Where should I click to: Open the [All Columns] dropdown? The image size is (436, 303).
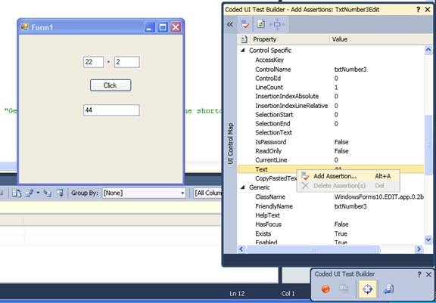[208, 193]
